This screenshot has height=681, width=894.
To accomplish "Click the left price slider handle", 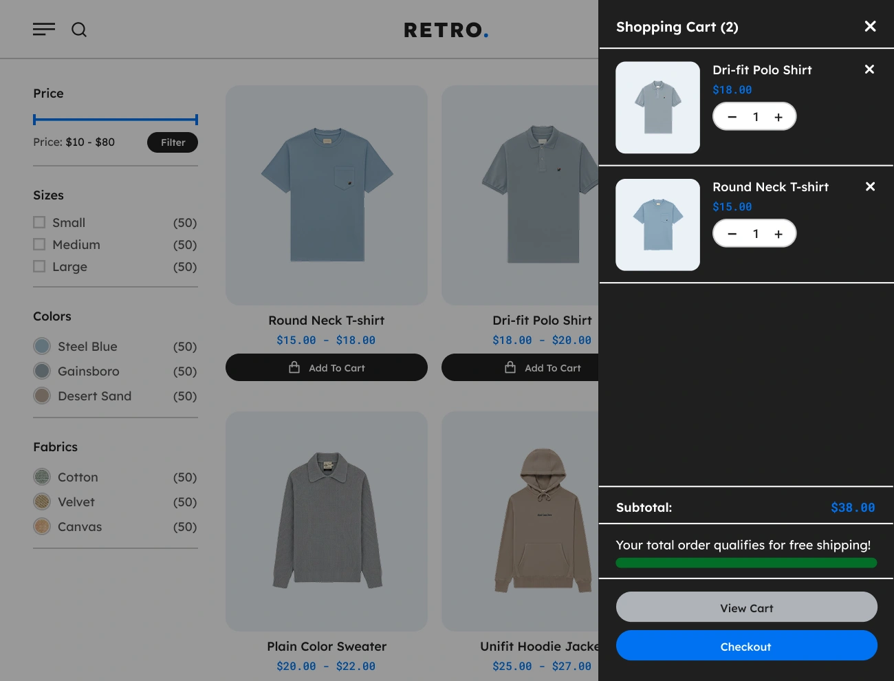I will pyautogui.click(x=34, y=120).
